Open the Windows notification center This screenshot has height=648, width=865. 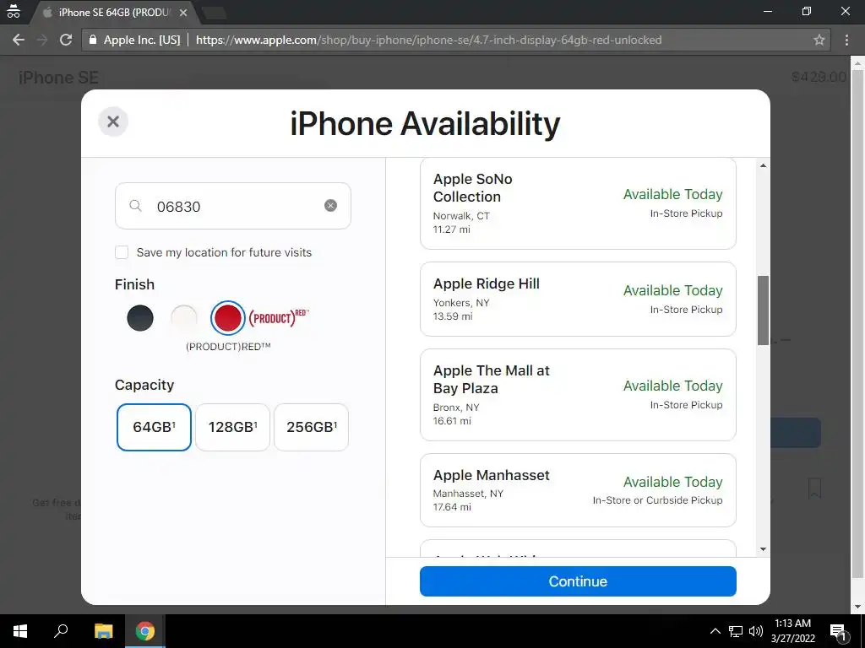(x=838, y=631)
